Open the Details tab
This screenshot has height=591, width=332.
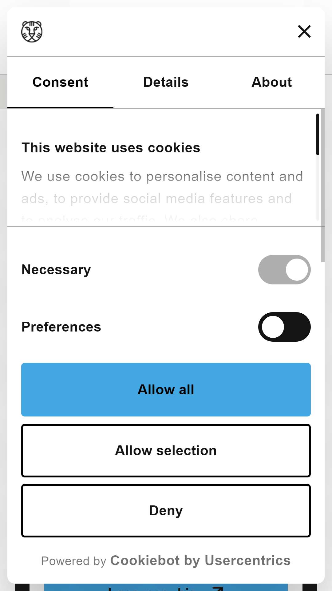(x=166, y=82)
